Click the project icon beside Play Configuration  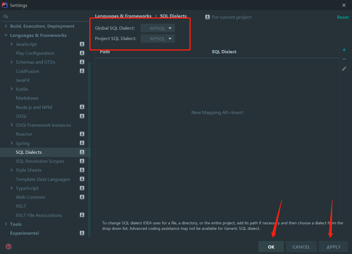82,53
